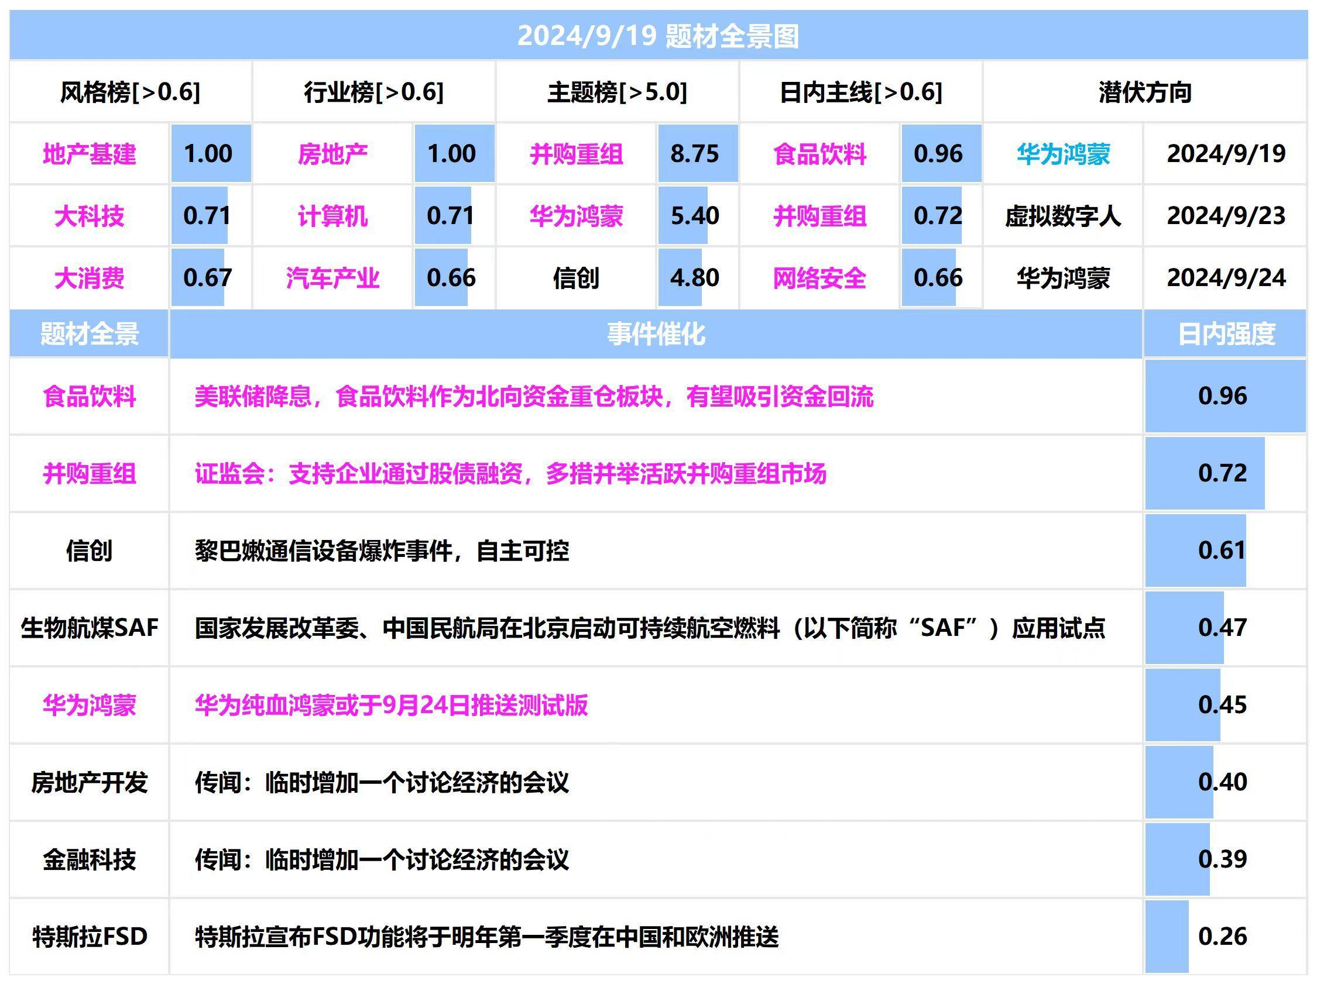Click the '金融科技' row label
The image size is (1317, 984).
[90, 859]
